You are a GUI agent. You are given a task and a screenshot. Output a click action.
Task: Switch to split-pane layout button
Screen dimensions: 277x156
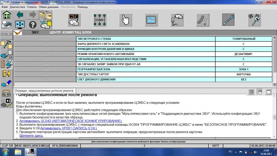pyautogui.click(x=260, y=92)
